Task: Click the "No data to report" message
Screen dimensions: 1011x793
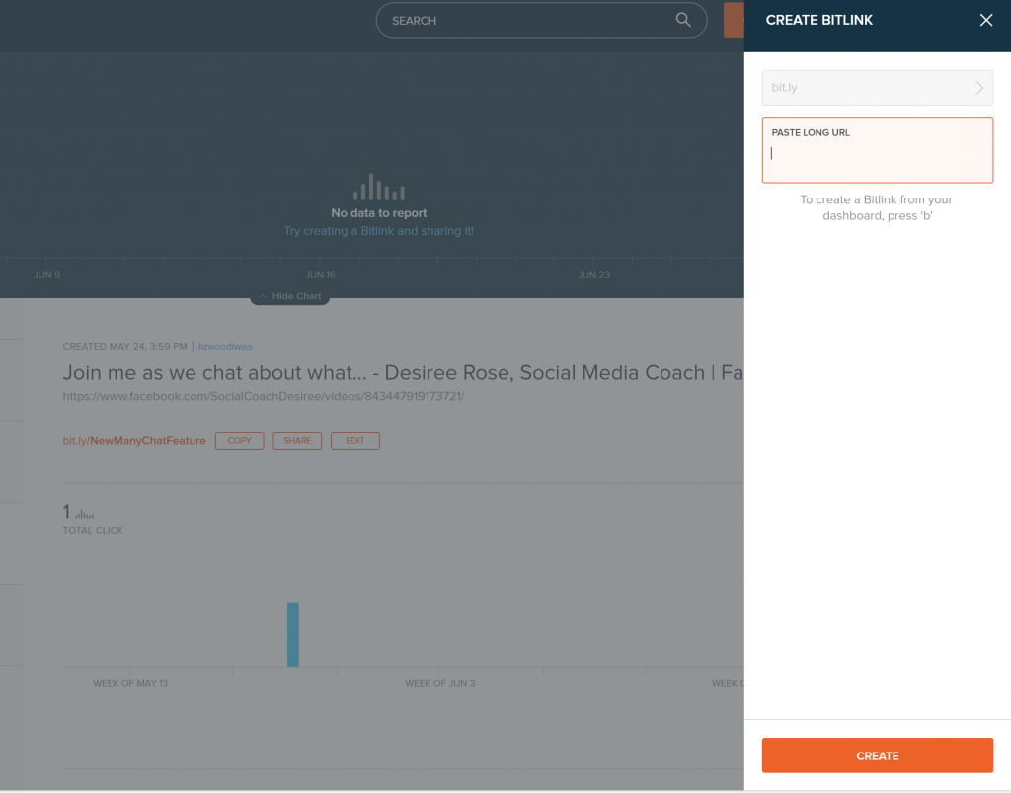Action: coord(379,212)
